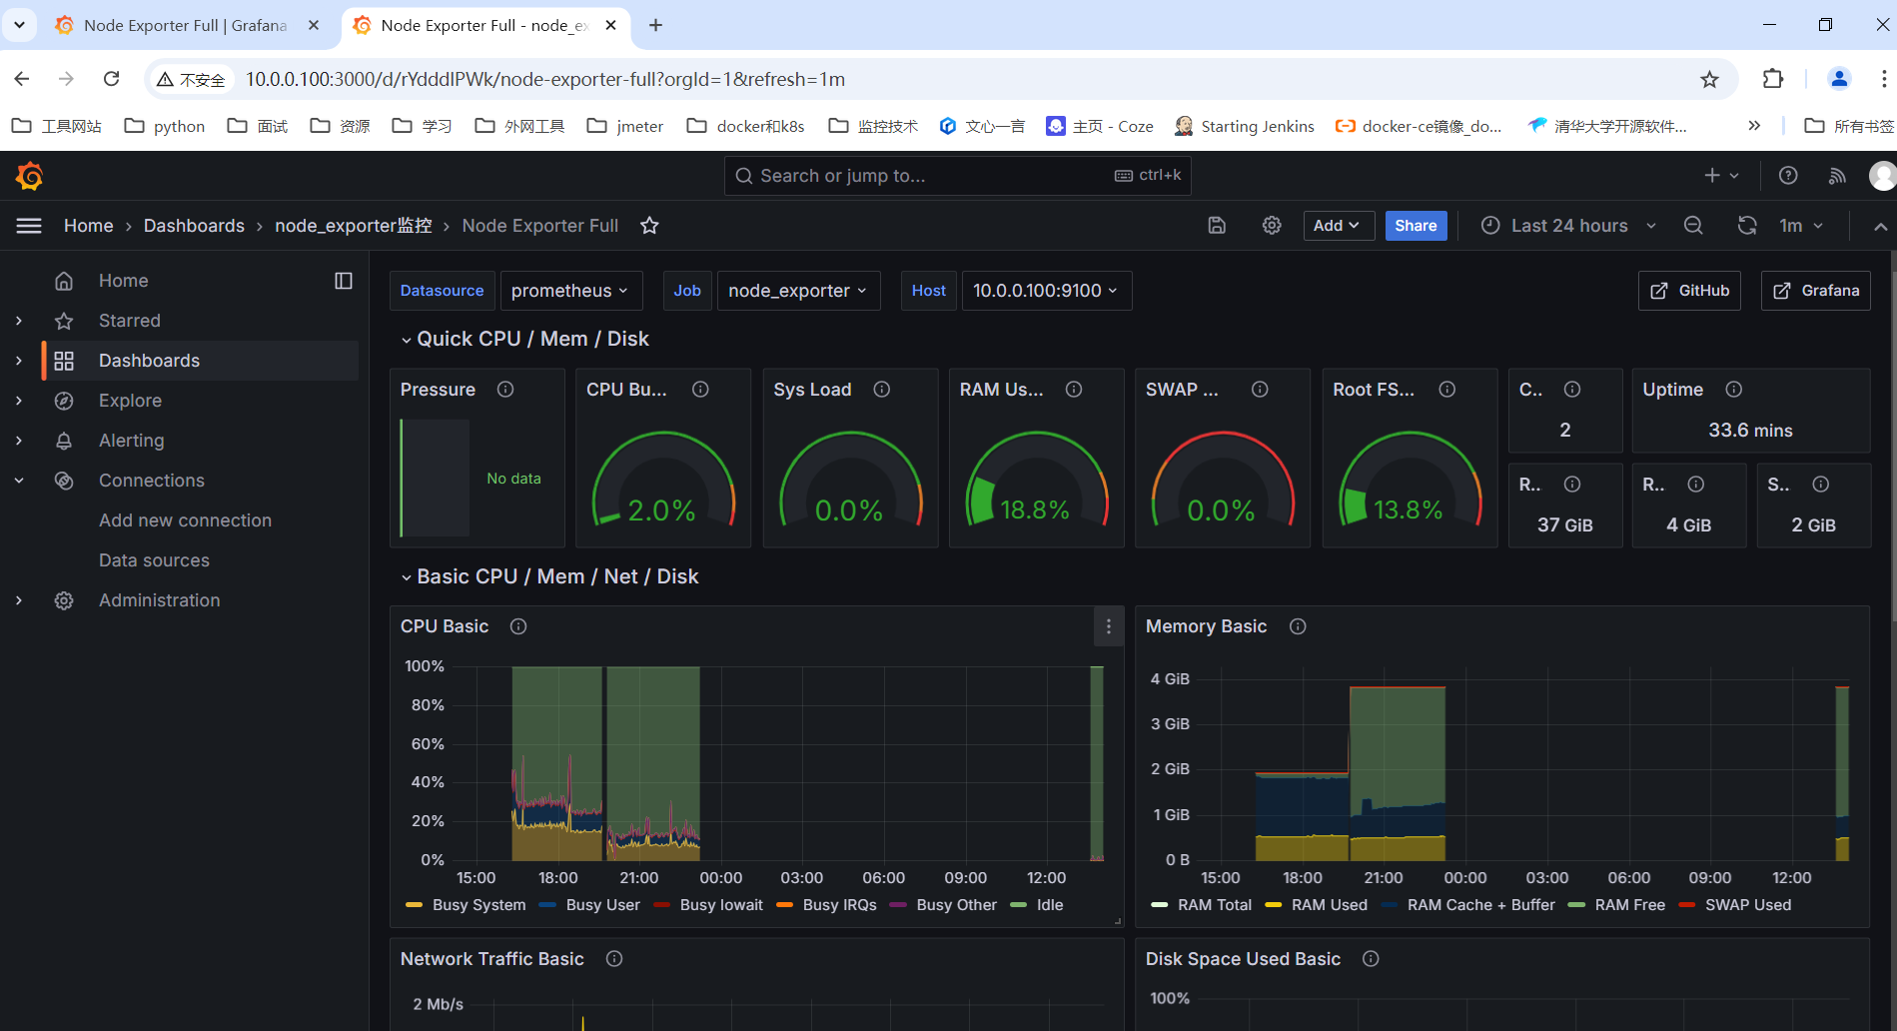Refresh the dashboard now
Image resolution: width=1897 pixels, height=1031 pixels.
1747,226
